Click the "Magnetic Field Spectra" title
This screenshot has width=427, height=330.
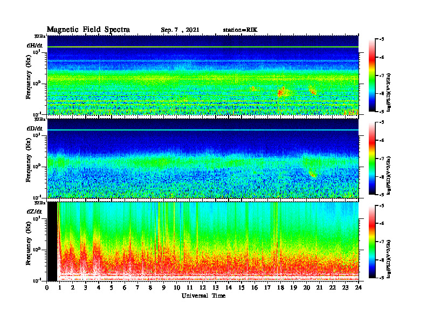coord(88,30)
